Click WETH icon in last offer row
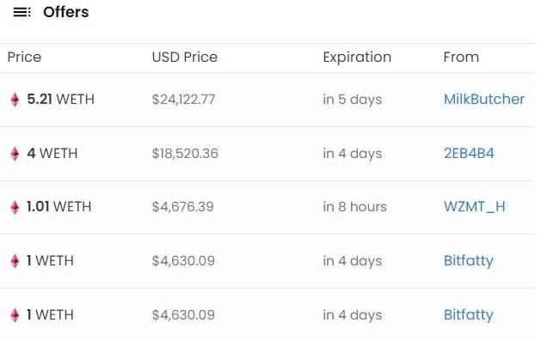Viewport: 541px width, 341px height. point(15,315)
